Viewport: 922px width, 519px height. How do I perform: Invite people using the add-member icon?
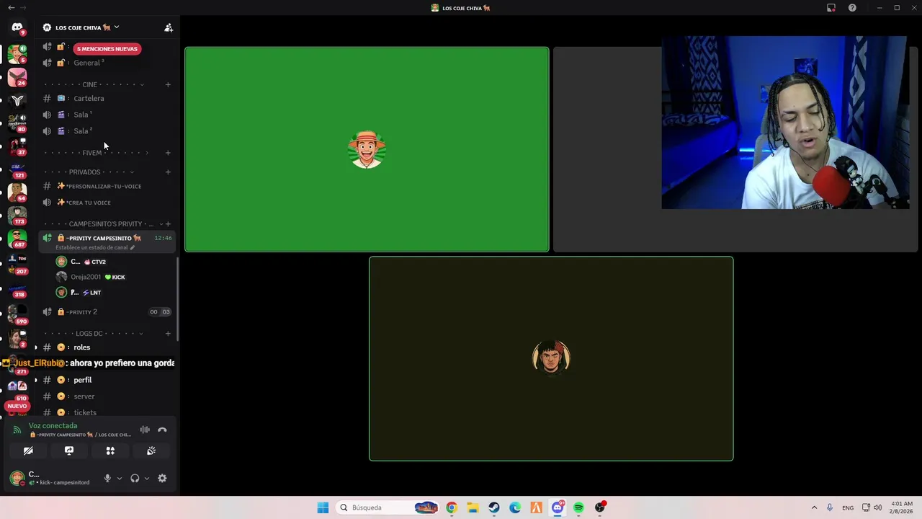169,27
